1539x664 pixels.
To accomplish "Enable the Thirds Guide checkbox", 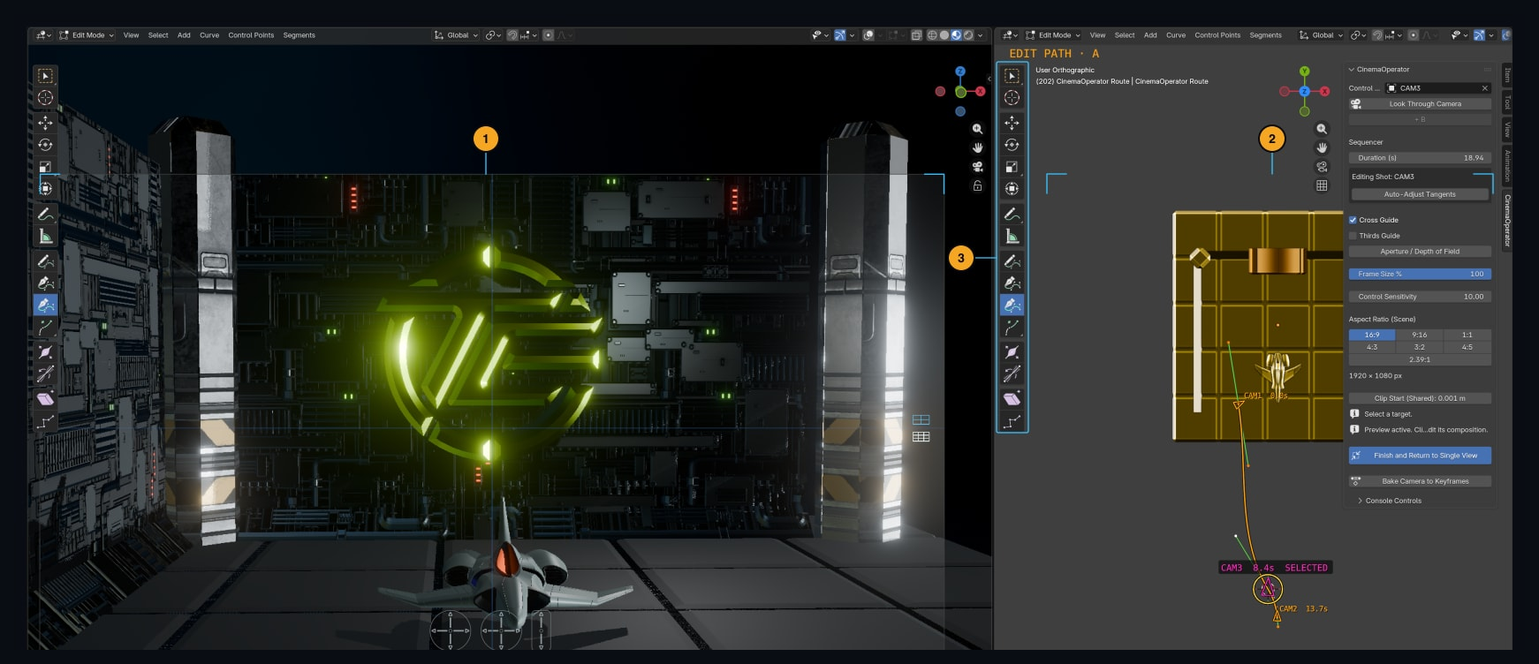I will point(1353,236).
